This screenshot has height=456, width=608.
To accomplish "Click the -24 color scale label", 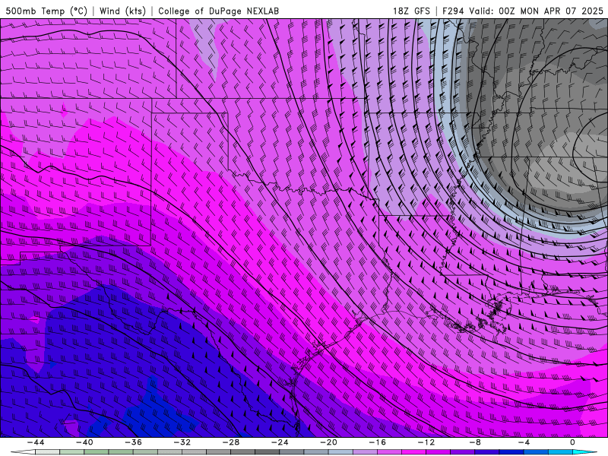I will pos(280,442).
